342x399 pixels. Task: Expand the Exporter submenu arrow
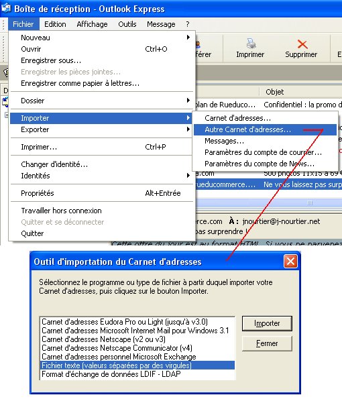pyautogui.click(x=188, y=129)
